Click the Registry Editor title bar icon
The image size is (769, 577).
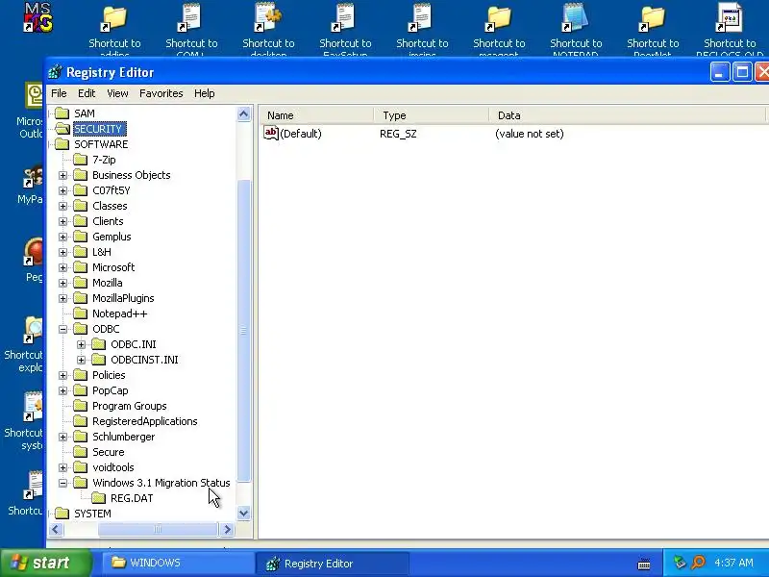click(56, 72)
